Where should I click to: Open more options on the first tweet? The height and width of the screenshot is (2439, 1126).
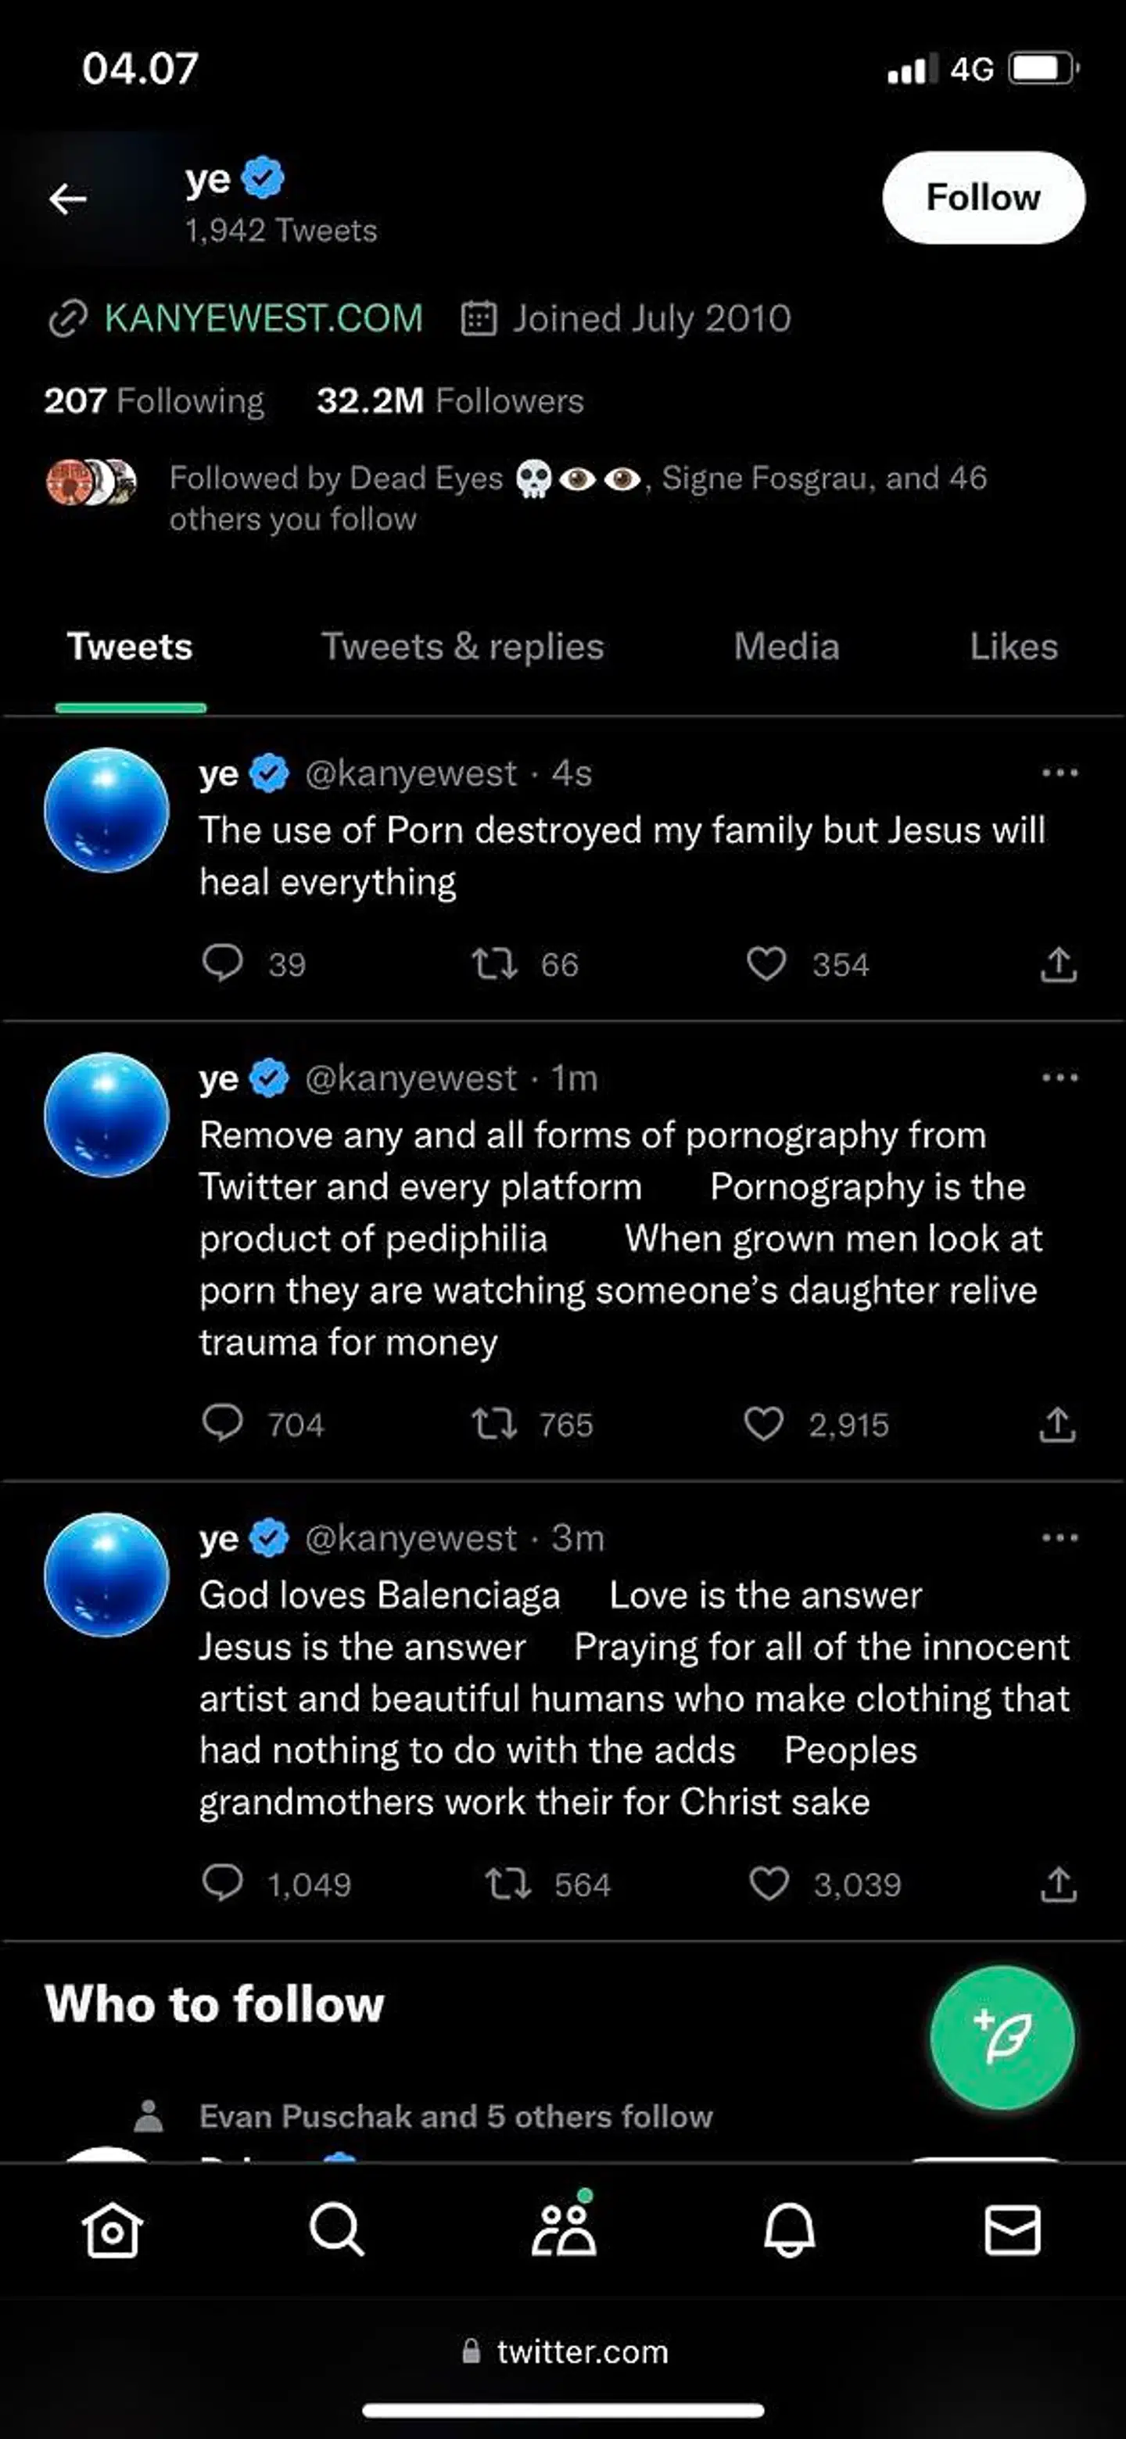click(1058, 773)
